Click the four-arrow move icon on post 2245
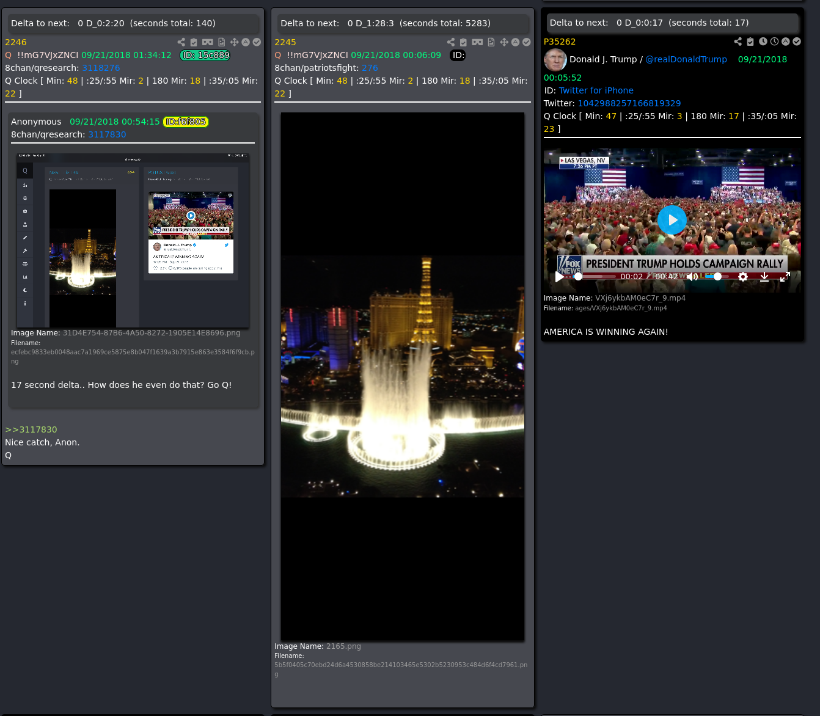The width and height of the screenshot is (820, 716). (x=504, y=42)
